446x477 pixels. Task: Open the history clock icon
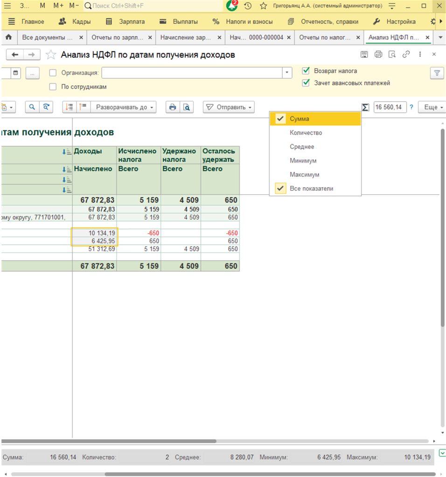[248, 6]
